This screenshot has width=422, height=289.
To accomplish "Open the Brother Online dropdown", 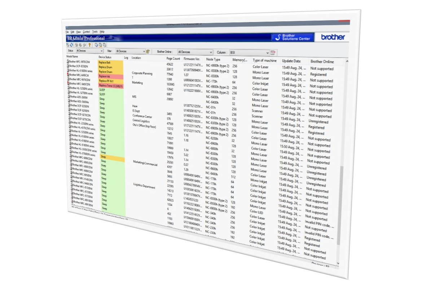I will (x=195, y=52).
